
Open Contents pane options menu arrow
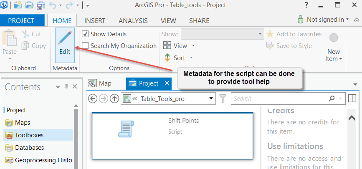point(58,87)
